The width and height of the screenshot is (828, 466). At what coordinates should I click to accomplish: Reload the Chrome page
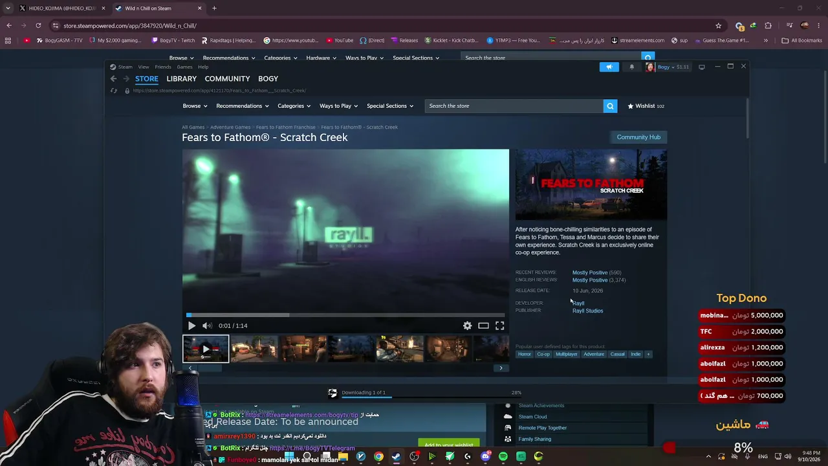pos(38,26)
